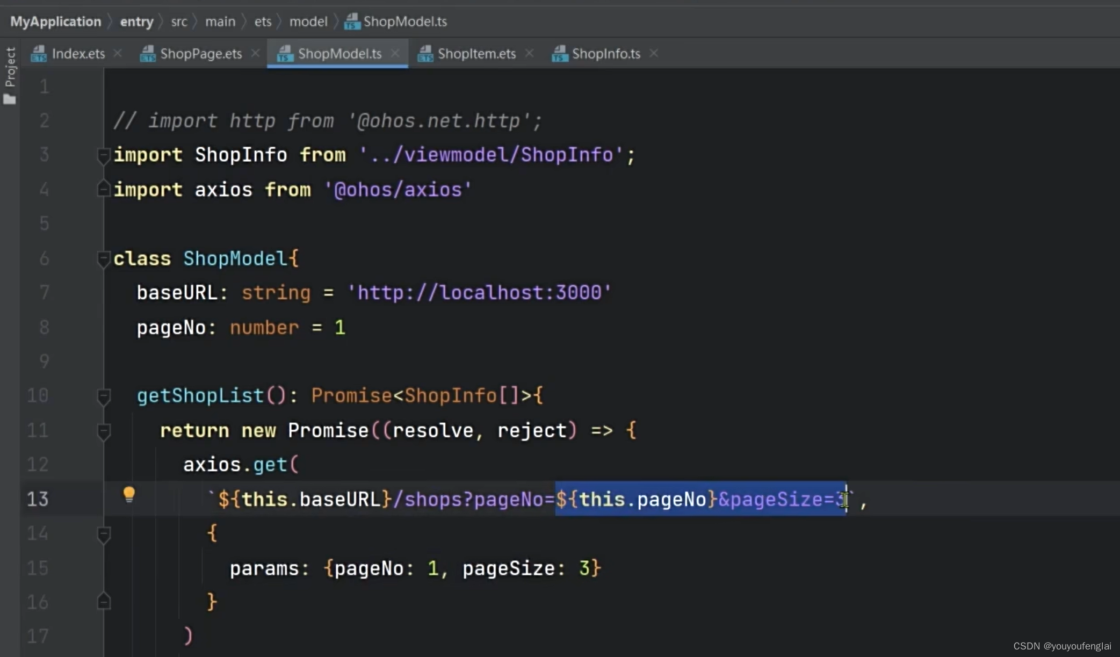The image size is (1120, 657).
Task: Click the ${this.baseURL} template expression
Action: pos(305,499)
